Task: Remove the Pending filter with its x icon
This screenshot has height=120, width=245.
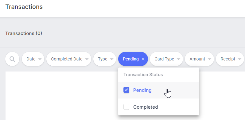Action: (143, 59)
